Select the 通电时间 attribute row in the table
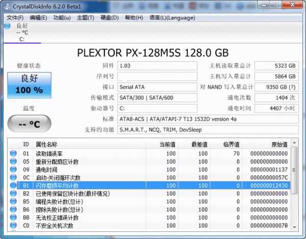 point(149,169)
